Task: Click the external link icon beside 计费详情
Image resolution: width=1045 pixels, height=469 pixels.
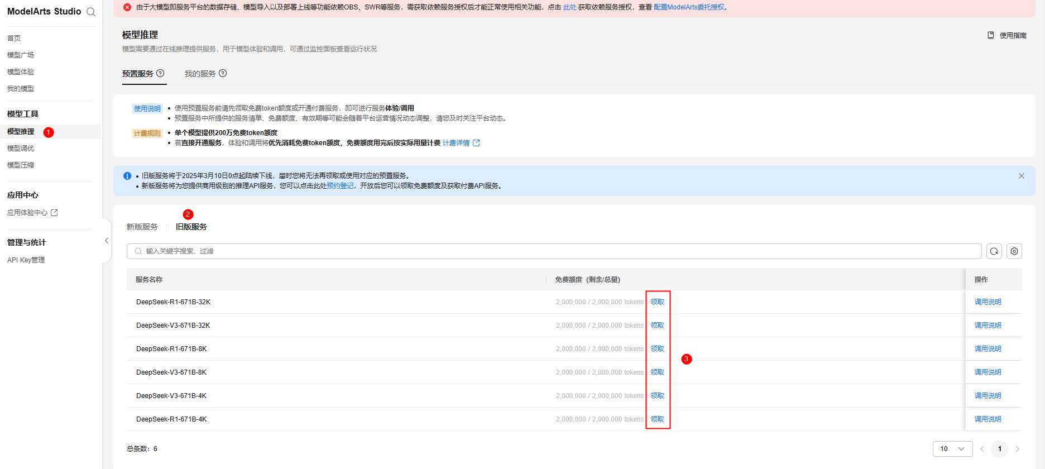Action: (x=476, y=143)
